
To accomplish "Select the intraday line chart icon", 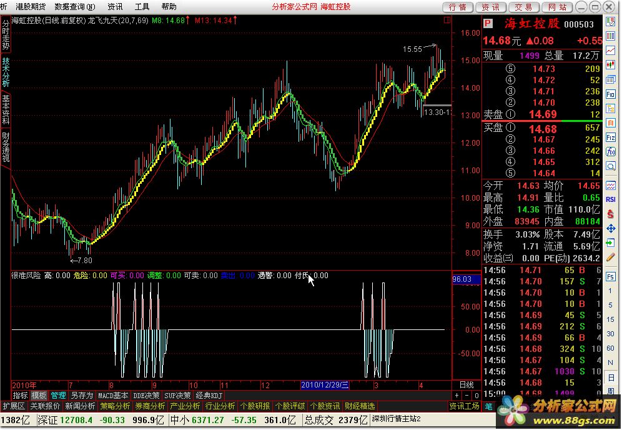I will pyautogui.click(x=611, y=51).
